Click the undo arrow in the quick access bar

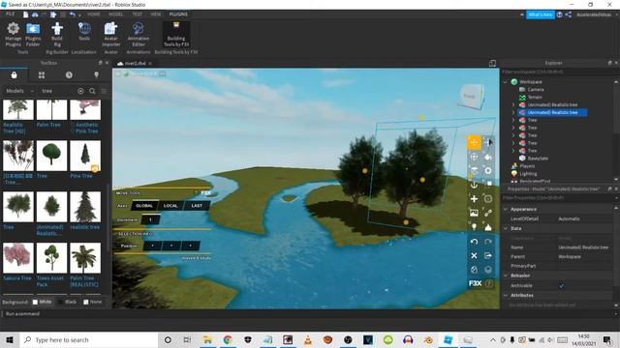click(x=72, y=14)
